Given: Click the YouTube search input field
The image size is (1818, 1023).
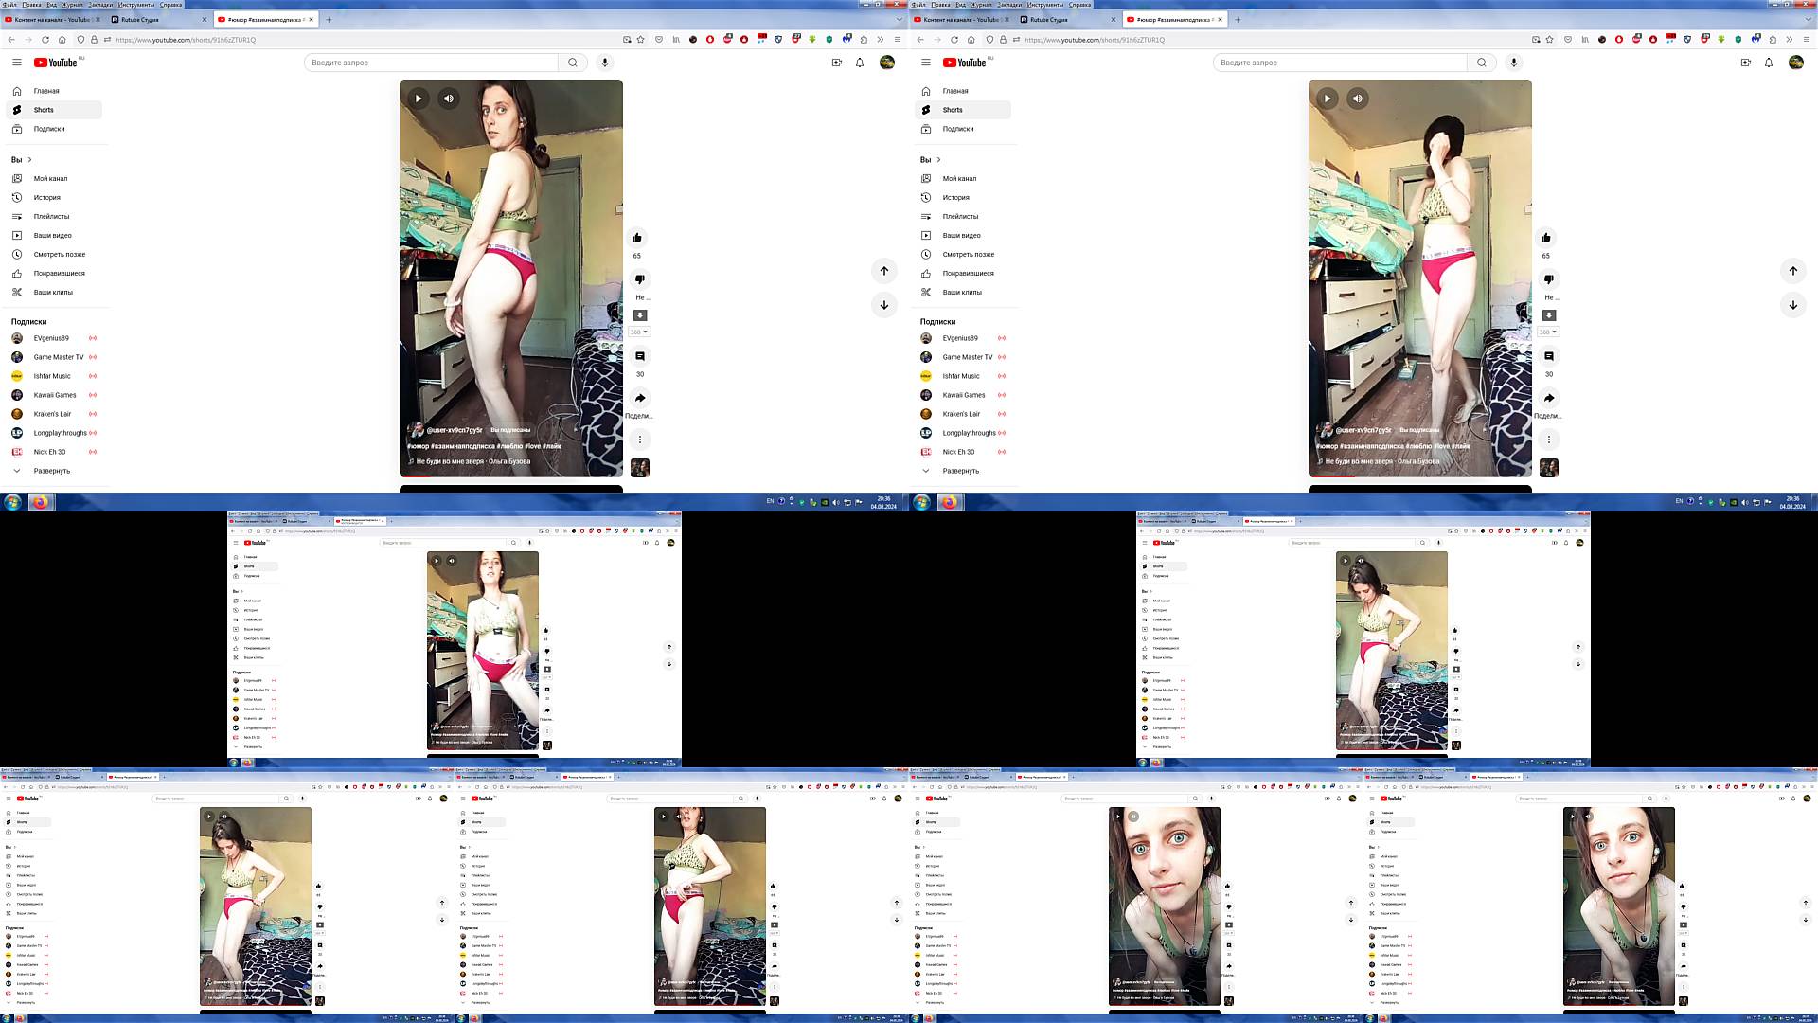Looking at the screenshot, I should (x=431, y=63).
